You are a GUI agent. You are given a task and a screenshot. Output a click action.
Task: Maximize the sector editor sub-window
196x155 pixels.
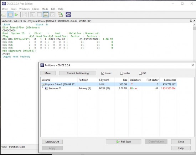[191, 21]
